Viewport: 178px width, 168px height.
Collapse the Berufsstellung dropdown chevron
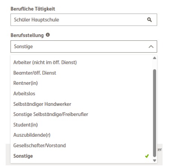click(x=151, y=47)
